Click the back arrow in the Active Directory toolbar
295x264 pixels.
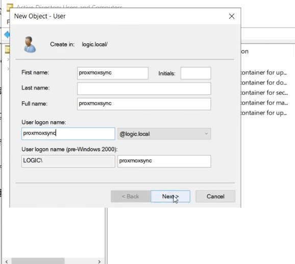[7, 35]
